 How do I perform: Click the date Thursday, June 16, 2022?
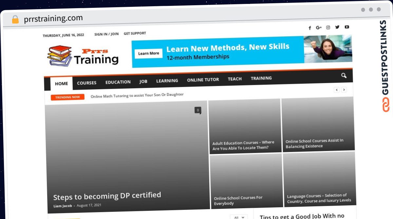(x=63, y=35)
